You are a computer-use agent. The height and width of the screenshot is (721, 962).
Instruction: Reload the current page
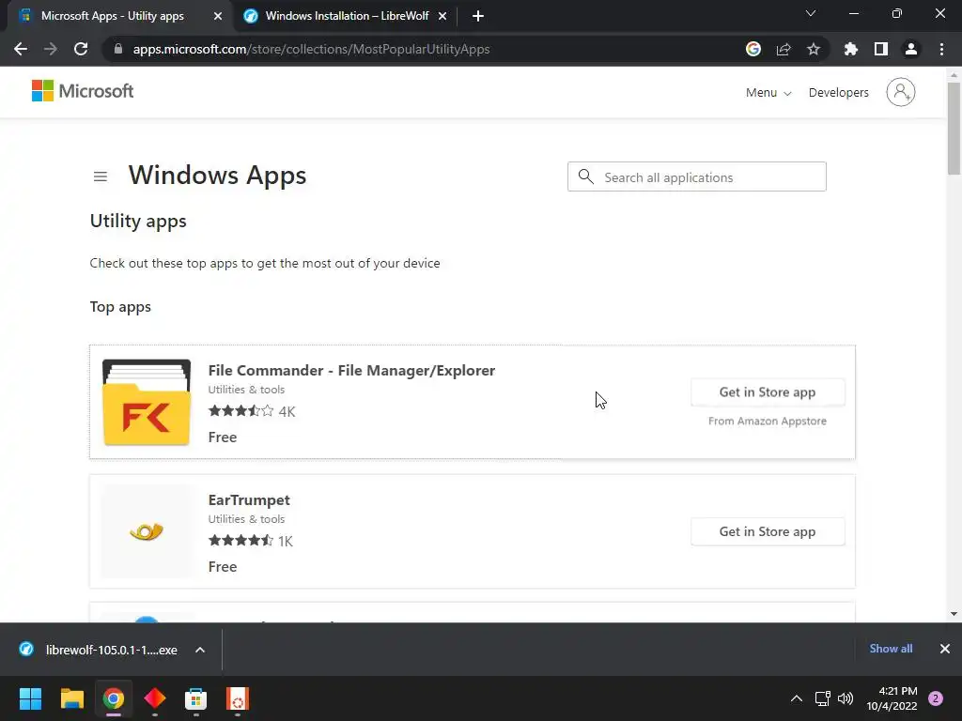81,49
